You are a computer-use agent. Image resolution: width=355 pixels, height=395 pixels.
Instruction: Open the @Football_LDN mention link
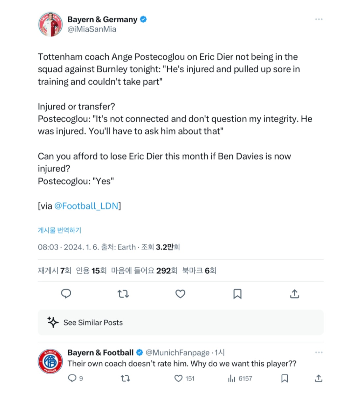[x=86, y=206]
